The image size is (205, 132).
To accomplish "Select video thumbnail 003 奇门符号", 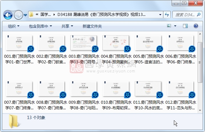I will 84,43.
